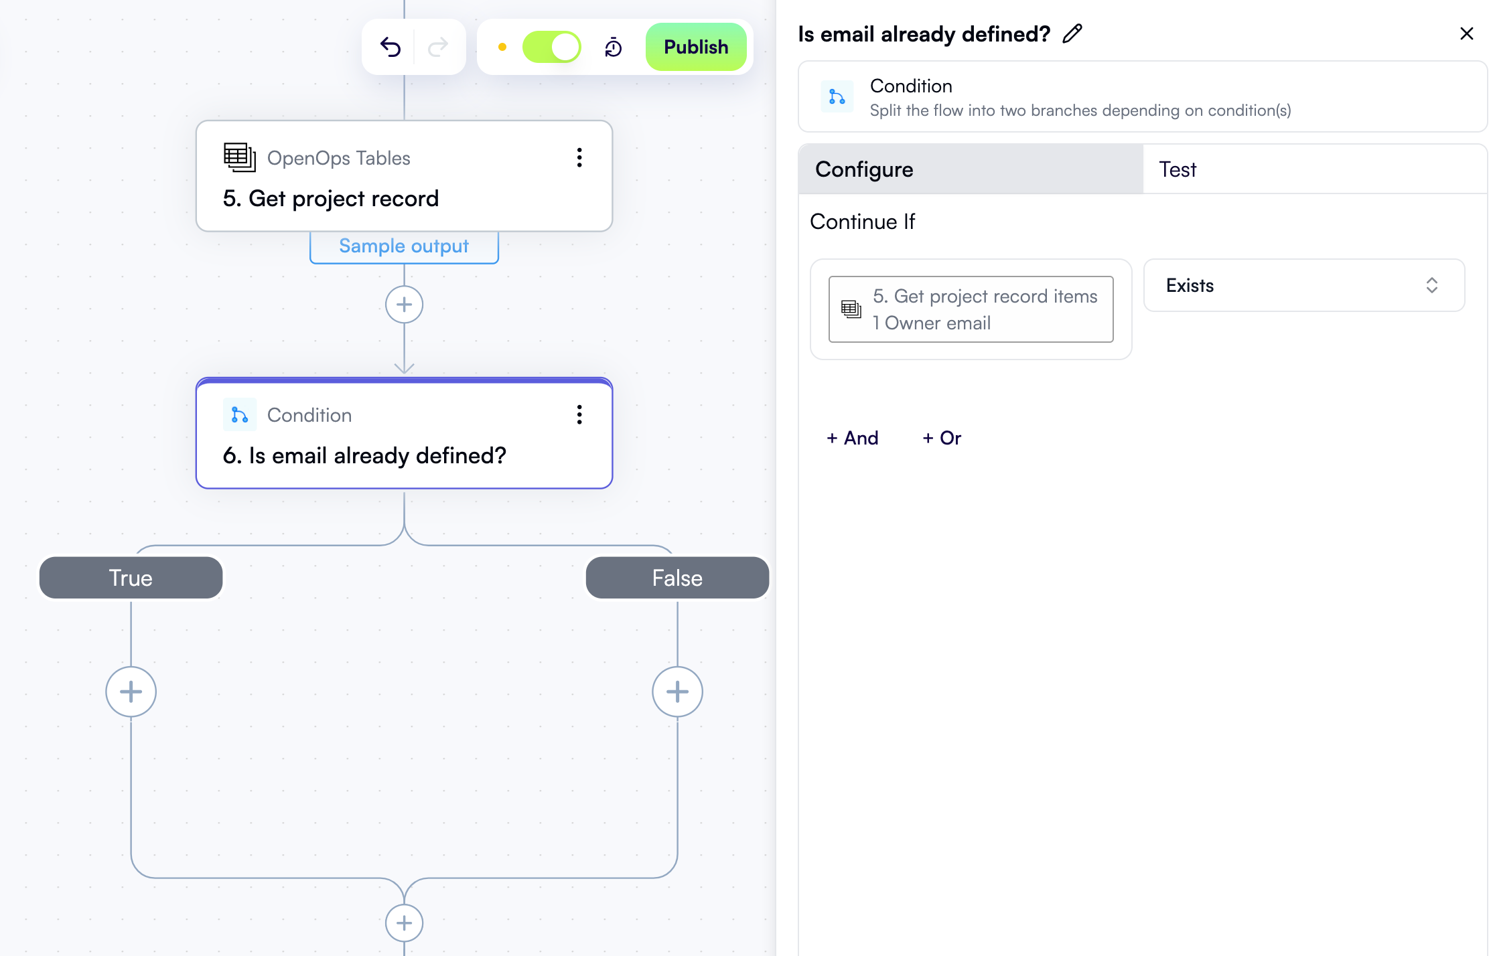Click the Condition branch icon on step 6
This screenshot has width=1491, height=956.
click(239, 414)
